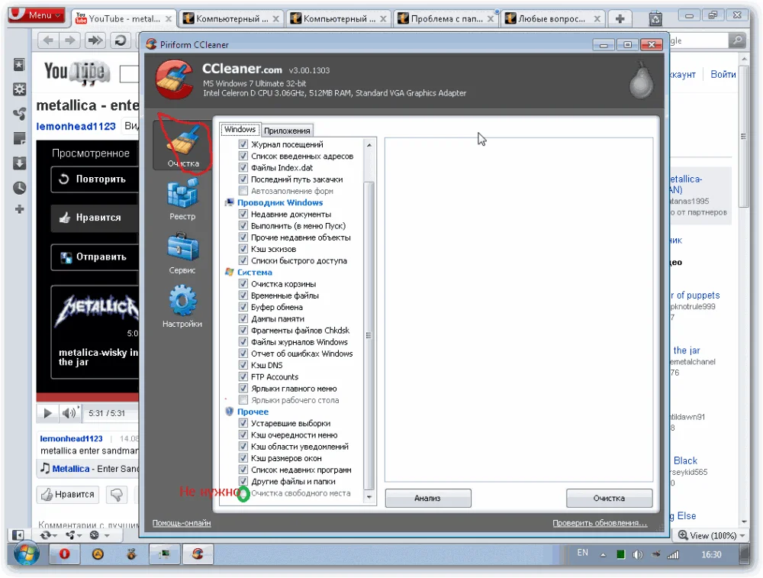Toggle the Временные файлы checkbox

click(x=243, y=295)
